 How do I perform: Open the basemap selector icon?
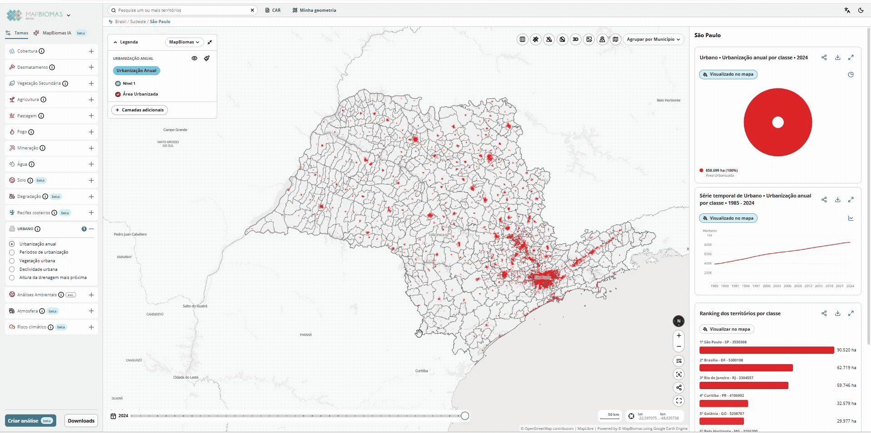(616, 39)
